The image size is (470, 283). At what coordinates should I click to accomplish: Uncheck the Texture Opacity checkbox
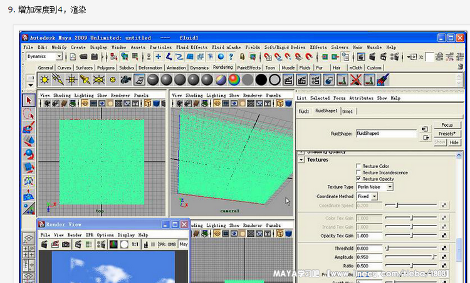click(358, 179)
